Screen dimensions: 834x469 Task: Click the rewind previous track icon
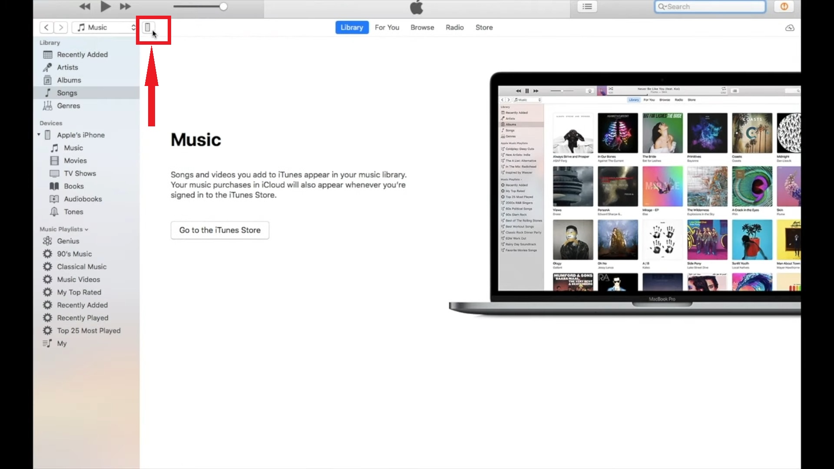(x=85, y=7)
